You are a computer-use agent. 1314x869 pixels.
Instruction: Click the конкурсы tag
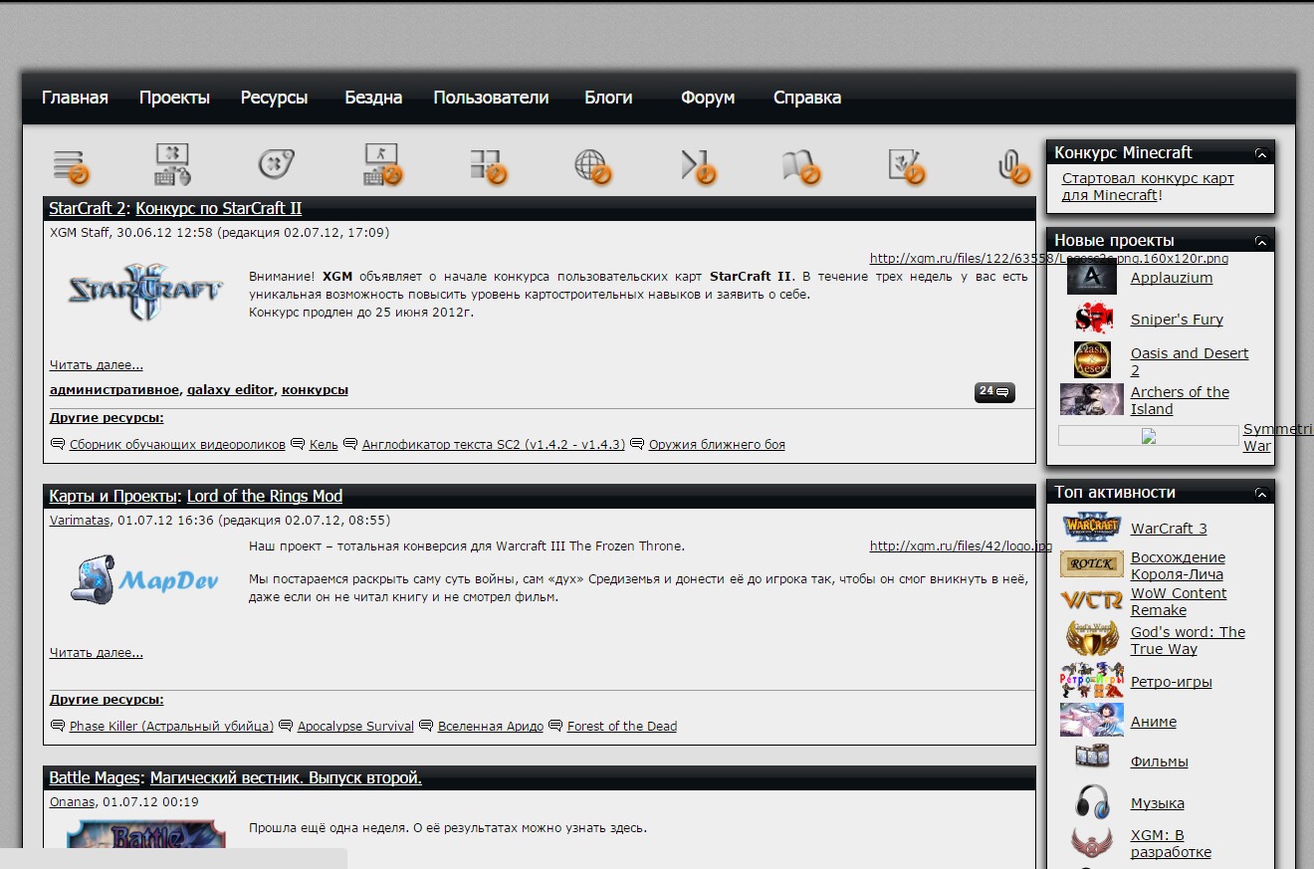[x=315, y=390]
